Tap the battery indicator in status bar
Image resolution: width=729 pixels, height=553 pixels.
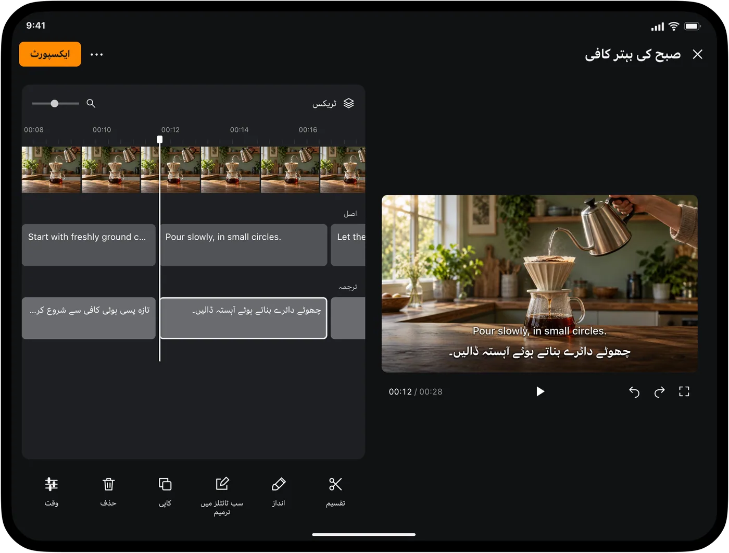693,26
